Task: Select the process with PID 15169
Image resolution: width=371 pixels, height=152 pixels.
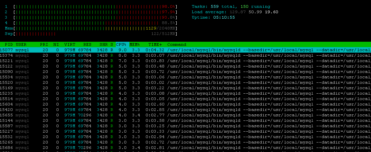Action: (185, 88)
